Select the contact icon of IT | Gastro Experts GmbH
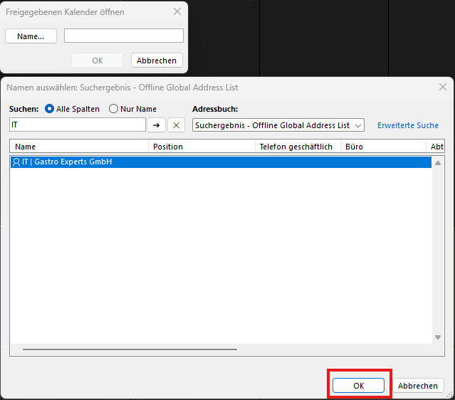The height and width of the screenshot is (400, 455). (16, 162)
